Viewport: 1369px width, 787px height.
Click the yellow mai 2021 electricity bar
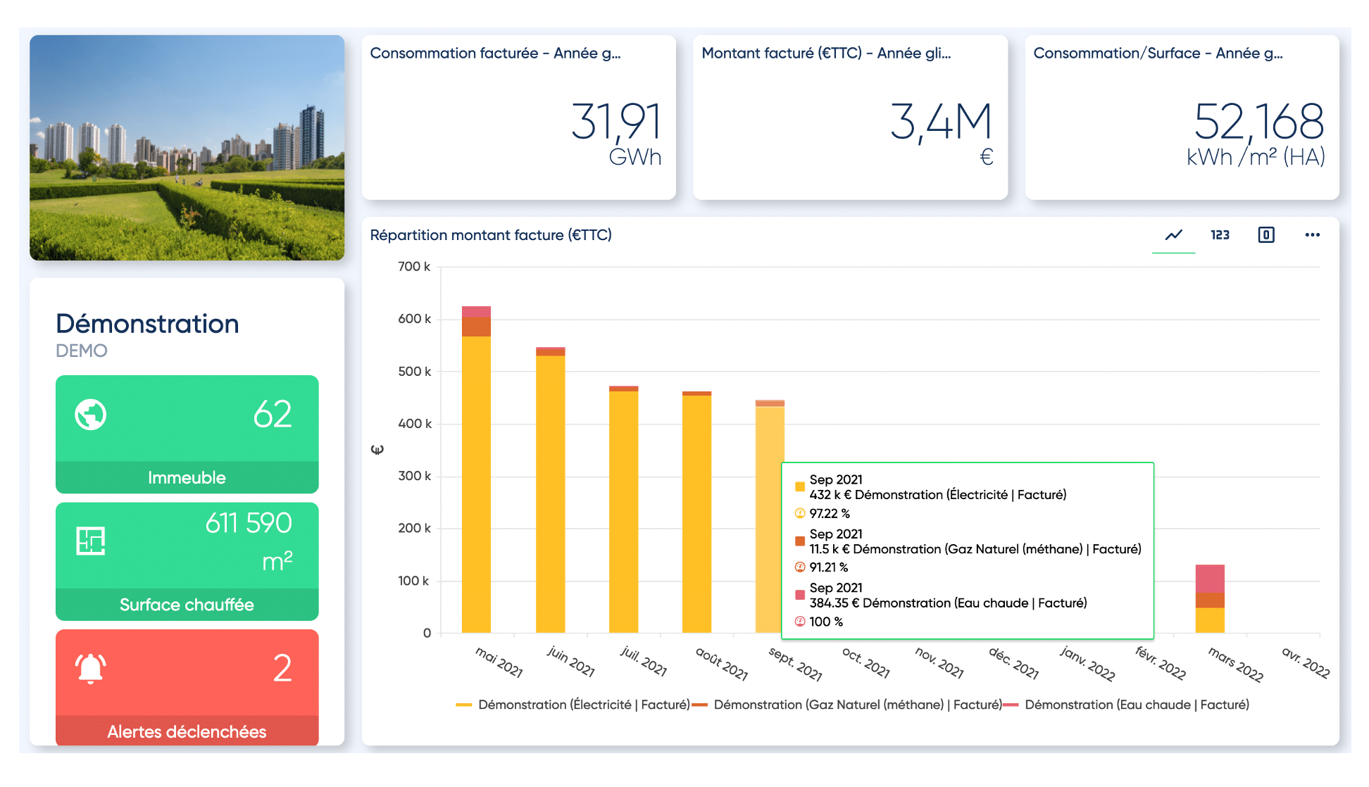[476, 486]
